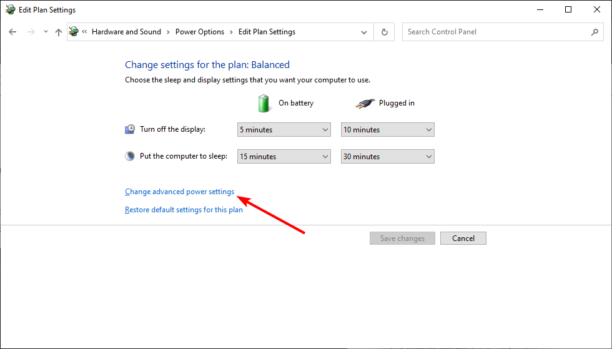Screen dimensions: 612x349
Task: Click the Plugged in column label
Action: tap(397, 103)
